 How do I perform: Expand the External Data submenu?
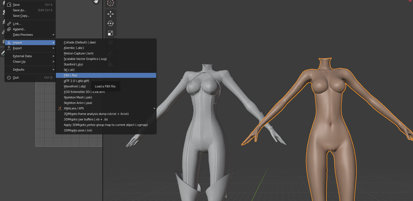[x=30, y=56]
